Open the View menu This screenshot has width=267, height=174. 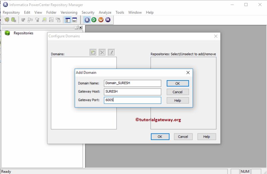pyautogui.click(x=38, y=12)
